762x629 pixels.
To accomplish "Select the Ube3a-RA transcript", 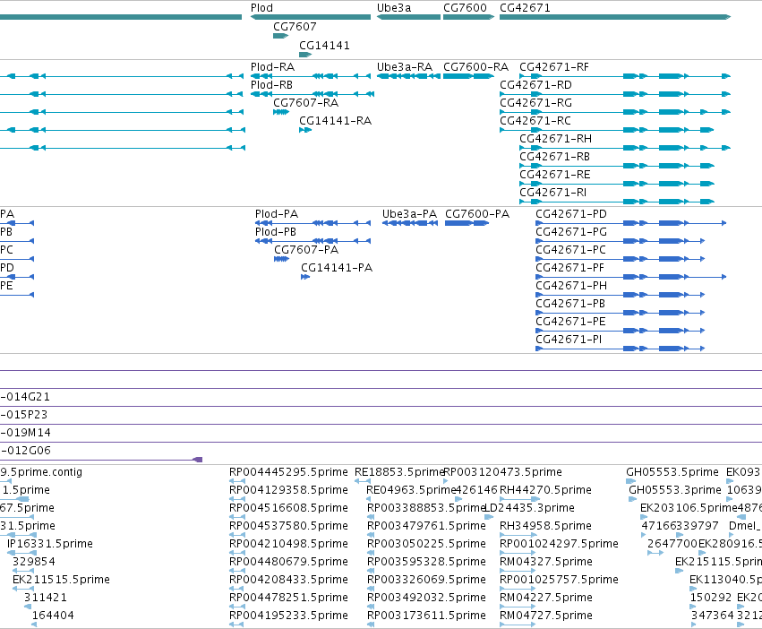I will (x=408, y=76).
